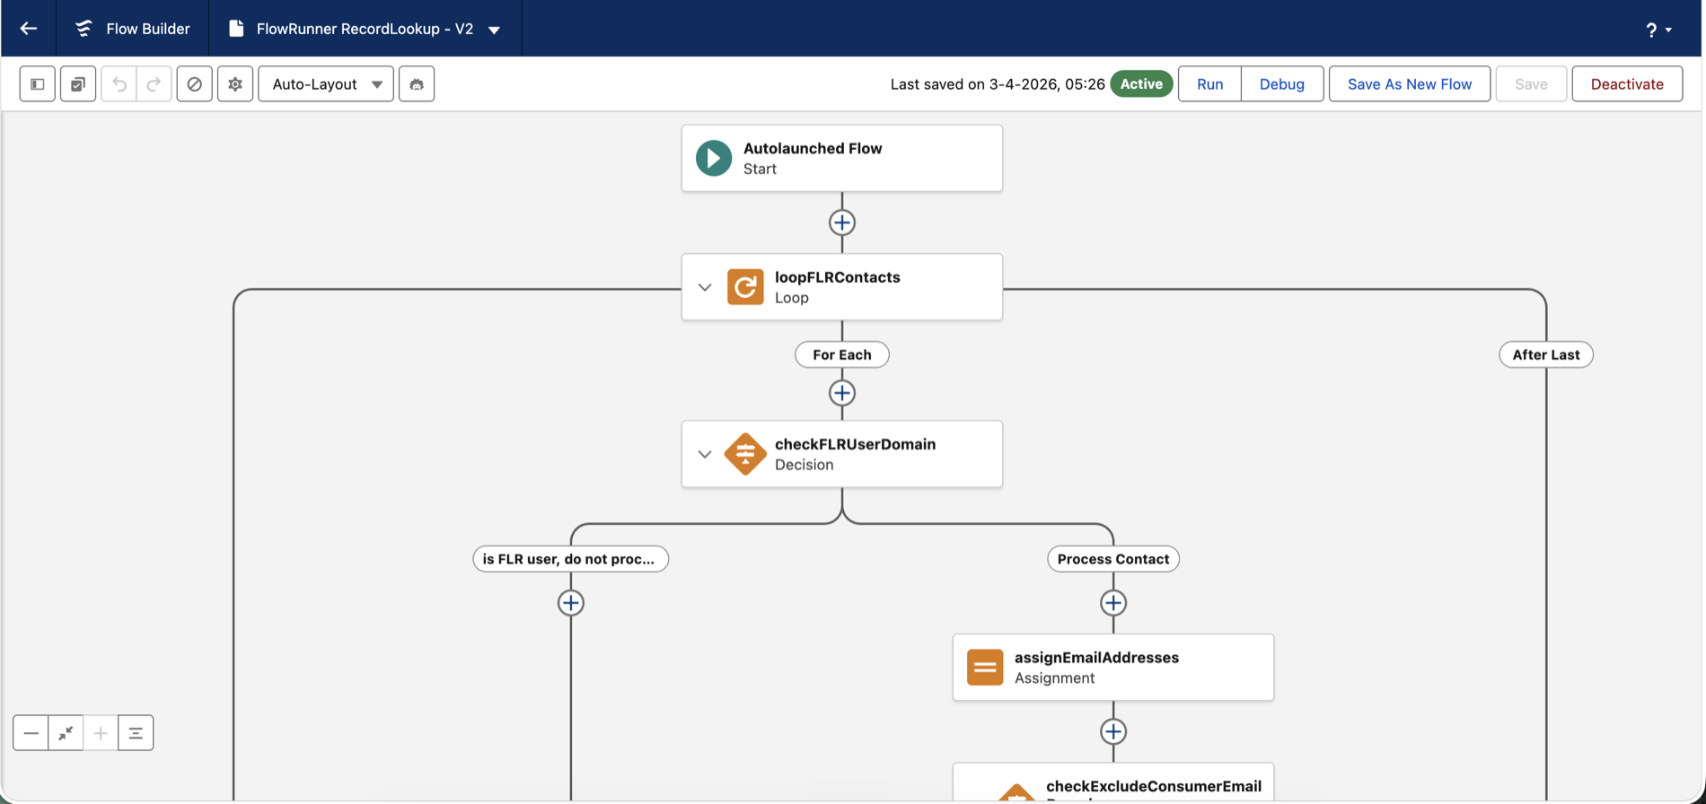Click the checkFLRUserDomain decision diamond icon

pyautogui.click(x=745, y=454)
